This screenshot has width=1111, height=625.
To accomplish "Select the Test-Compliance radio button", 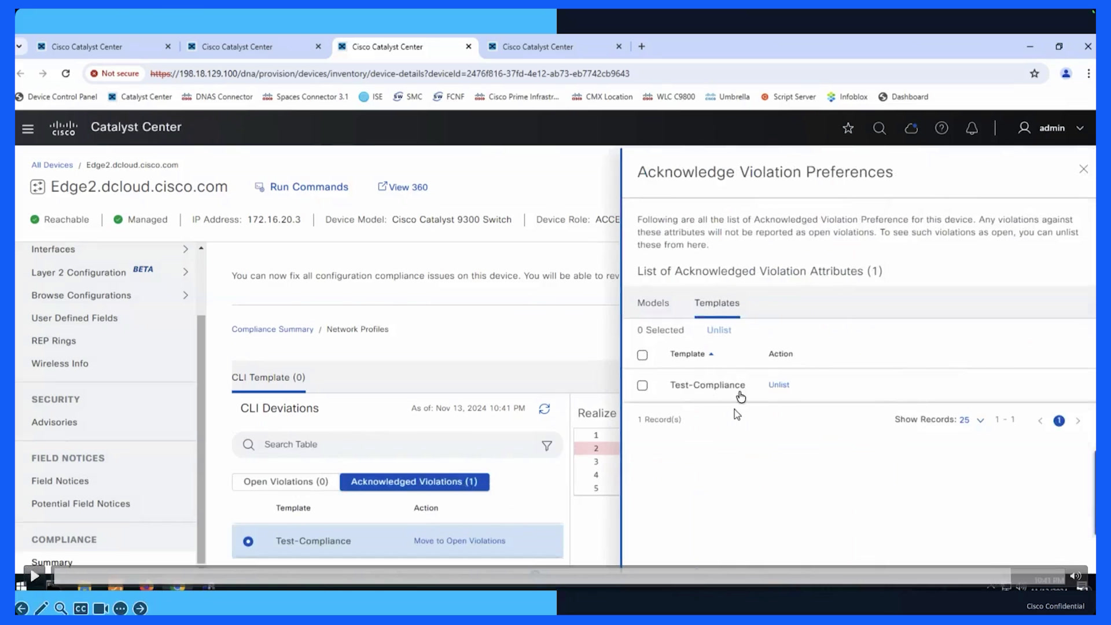I will tap(248, 542).
